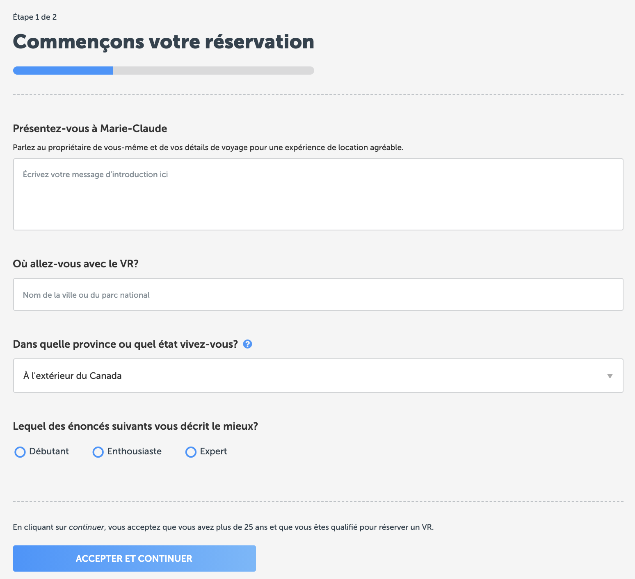Click the Étape 1 de 2 indicator
This screenshot has width=635, height=579.
pyautogui.click(x=35, y=17)
